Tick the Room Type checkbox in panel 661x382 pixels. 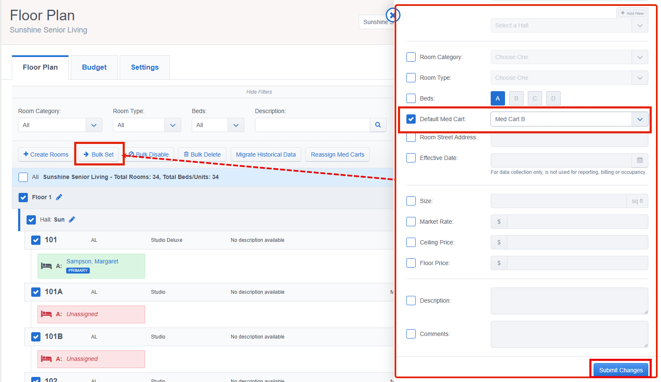pos(411,78)
